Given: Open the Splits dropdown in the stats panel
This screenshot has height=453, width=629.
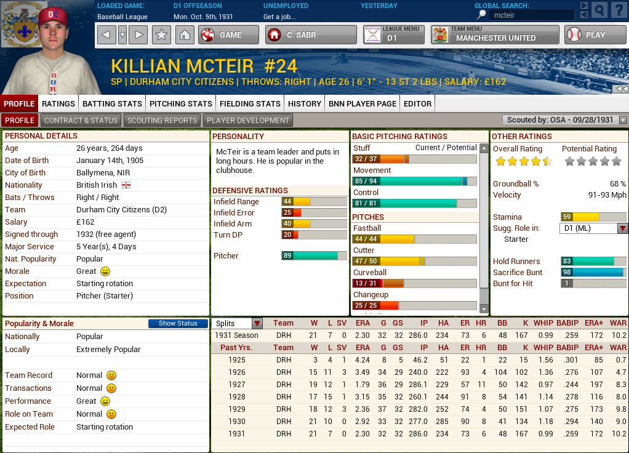Looking at the screenshot, I should (256, 323).
